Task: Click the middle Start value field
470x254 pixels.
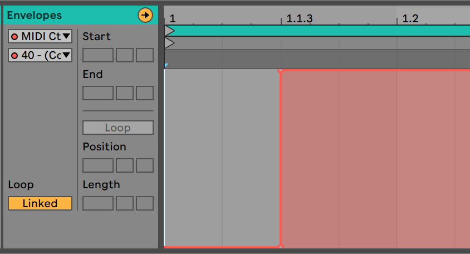Action: [125, 55]
